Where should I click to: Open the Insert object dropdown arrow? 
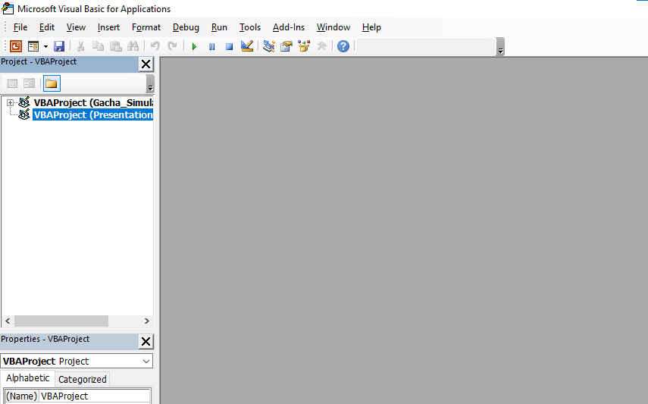(45, 46)
